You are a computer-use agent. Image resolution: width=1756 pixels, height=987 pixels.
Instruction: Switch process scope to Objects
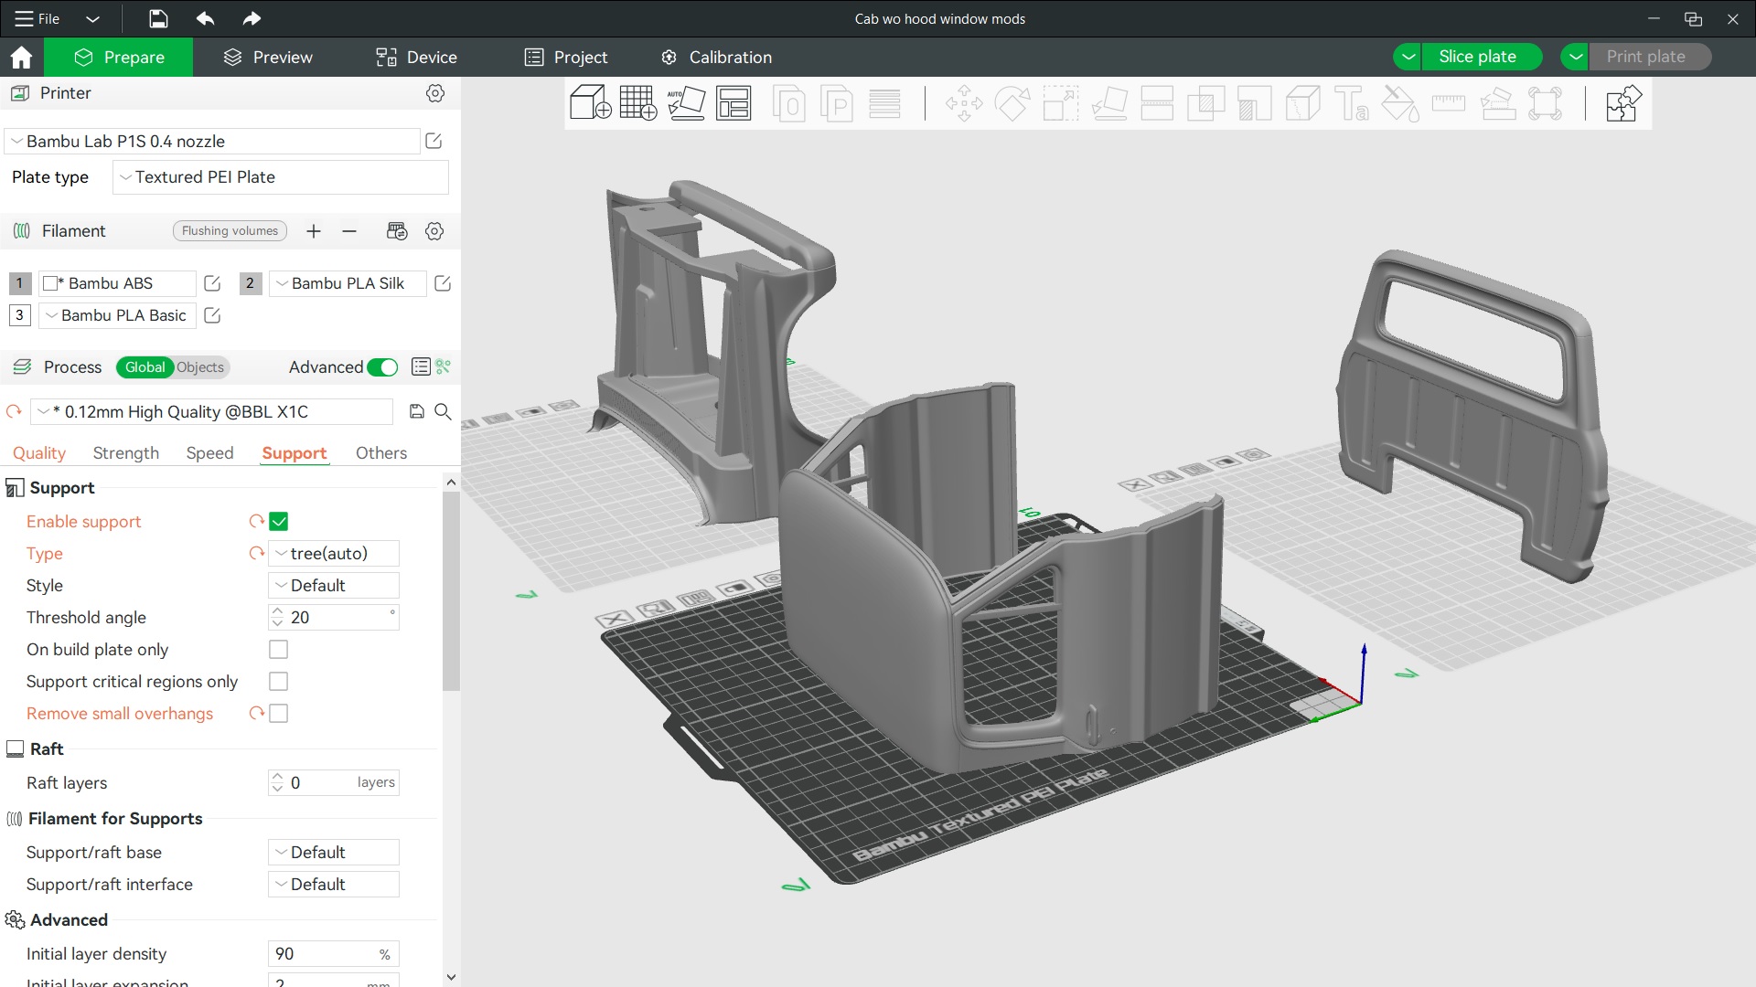pos(200,367)
